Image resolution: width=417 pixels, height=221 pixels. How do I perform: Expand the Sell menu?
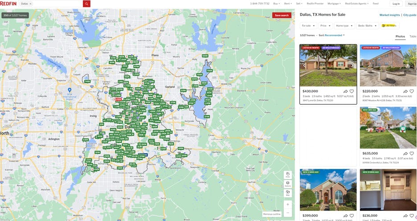point(299,4)
